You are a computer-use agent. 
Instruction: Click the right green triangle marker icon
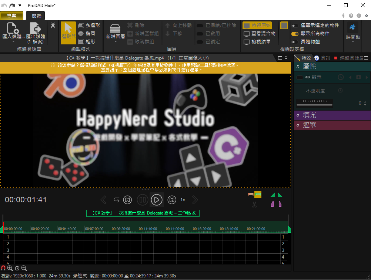(x=280, y=195)
